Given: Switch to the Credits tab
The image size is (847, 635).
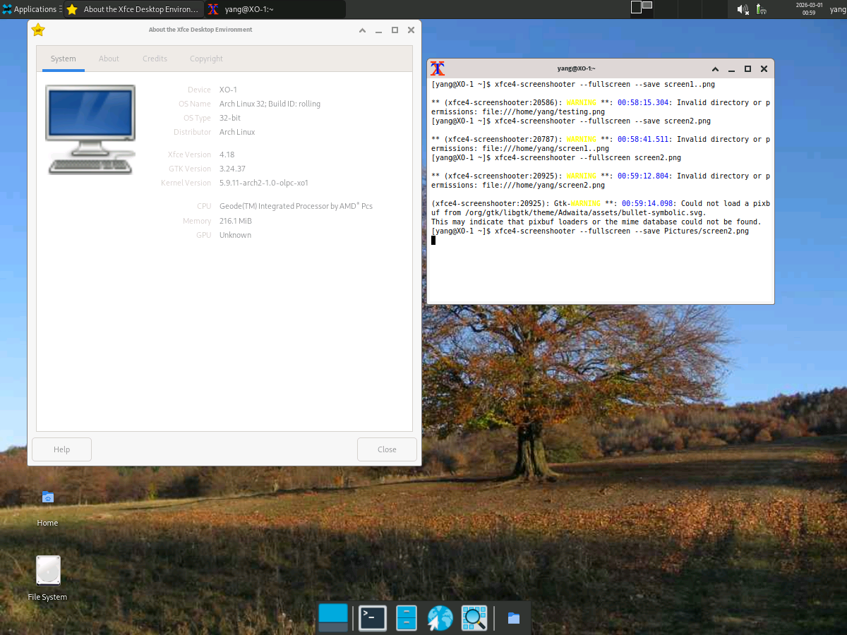Looking at the screenshot, I should (155, 59).
